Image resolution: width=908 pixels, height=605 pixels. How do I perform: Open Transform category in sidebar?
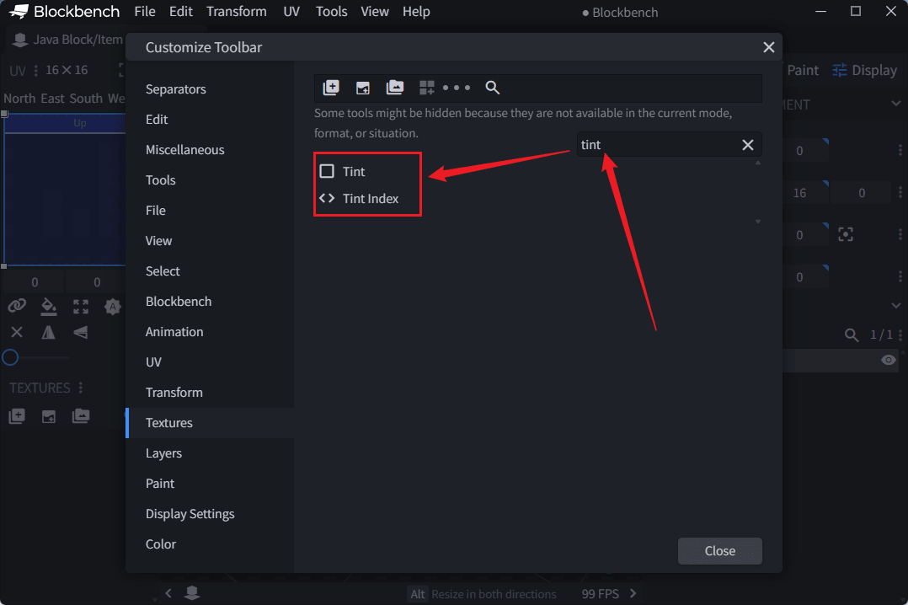pyautogui.click(x=211, y=393)
